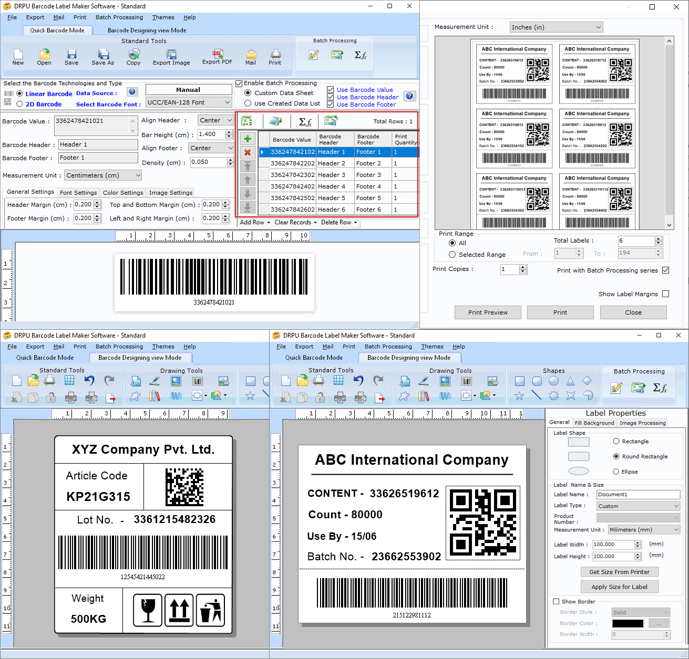The height and width of the screenshot is (659, 689).
Task: Click the Barcode Value input field
Action: 96,125
